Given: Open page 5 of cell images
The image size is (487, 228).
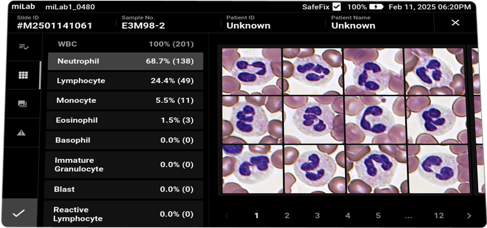Looking at the screenshot, I should [x=378, y=216].
